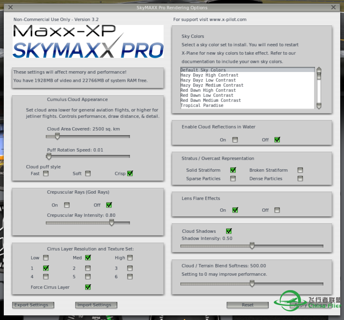The image size is (344, 320).
Task: Click the Apply Changes button
Action: coord(311,305)
